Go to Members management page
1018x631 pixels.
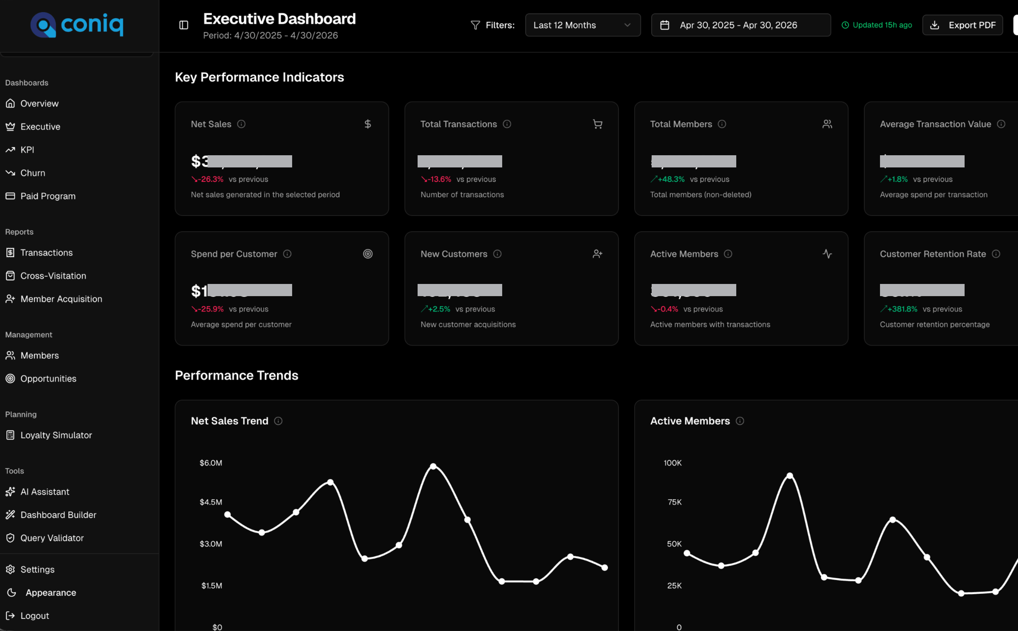coord(40,356)
